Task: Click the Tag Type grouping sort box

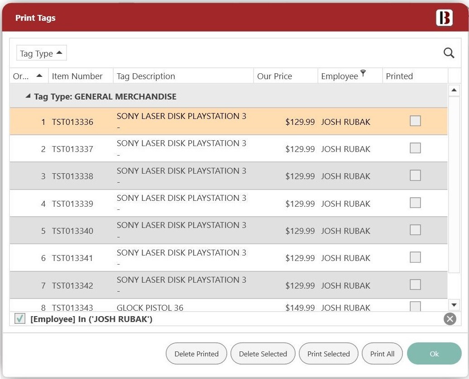Action: pos(42,53)
